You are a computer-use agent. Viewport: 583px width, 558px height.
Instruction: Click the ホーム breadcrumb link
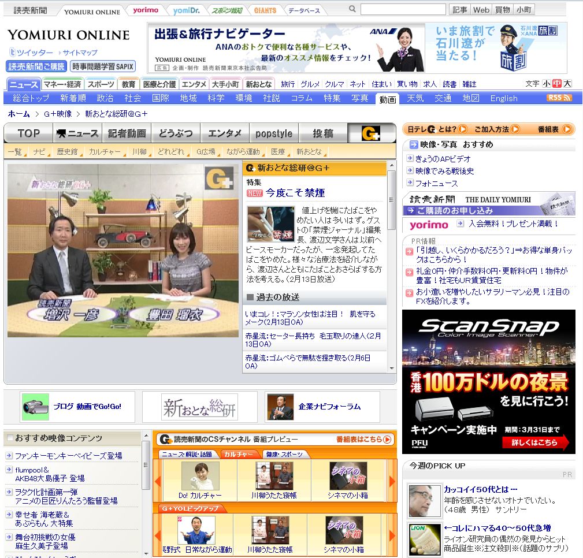(19, 114)
